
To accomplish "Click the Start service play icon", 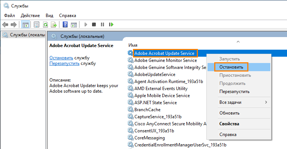I will pyautogui.click(x=86, y=24).
